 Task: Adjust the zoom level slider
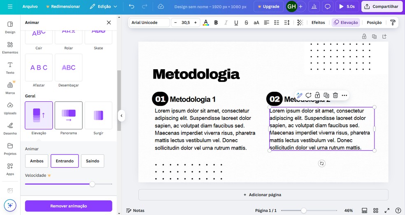pyautogui.click(x=304, y=210)
